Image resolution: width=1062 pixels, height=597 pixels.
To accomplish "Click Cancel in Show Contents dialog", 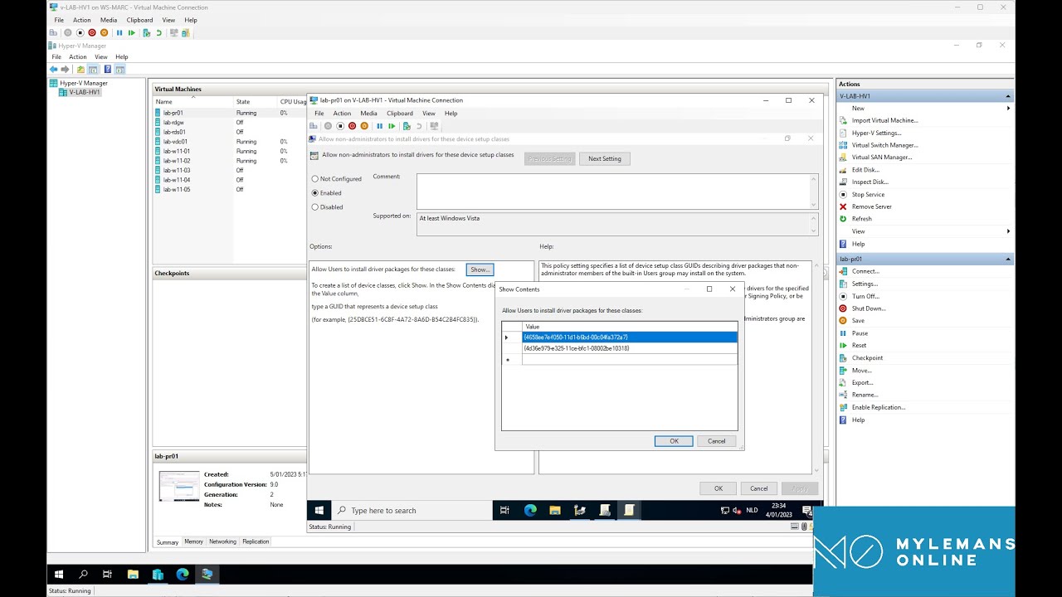I will click(x=716, y=441).
